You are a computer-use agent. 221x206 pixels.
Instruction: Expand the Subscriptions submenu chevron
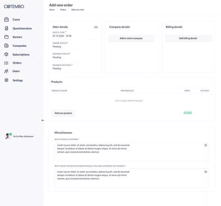click(x=39, y=55)
